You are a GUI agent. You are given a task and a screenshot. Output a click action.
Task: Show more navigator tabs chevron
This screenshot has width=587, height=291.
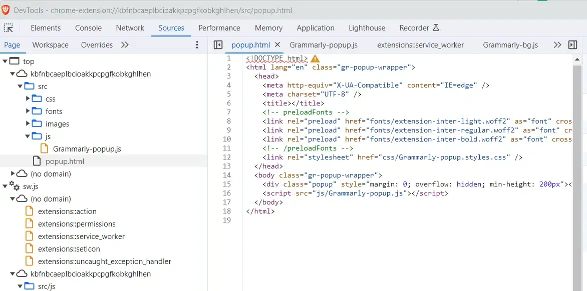click(x=125, y=45)
